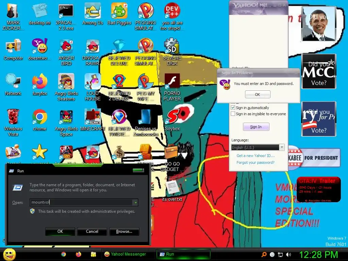Open the money bag desktop shortcut
The image size is (348, 261).
pos(119,153)
